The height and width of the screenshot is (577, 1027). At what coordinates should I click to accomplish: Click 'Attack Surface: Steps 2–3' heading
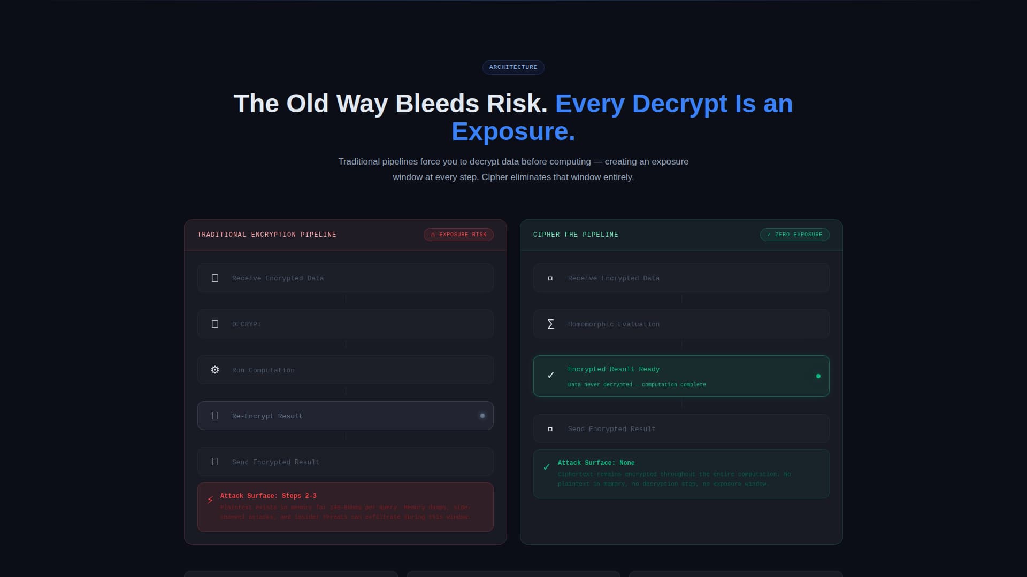[268, 496]
